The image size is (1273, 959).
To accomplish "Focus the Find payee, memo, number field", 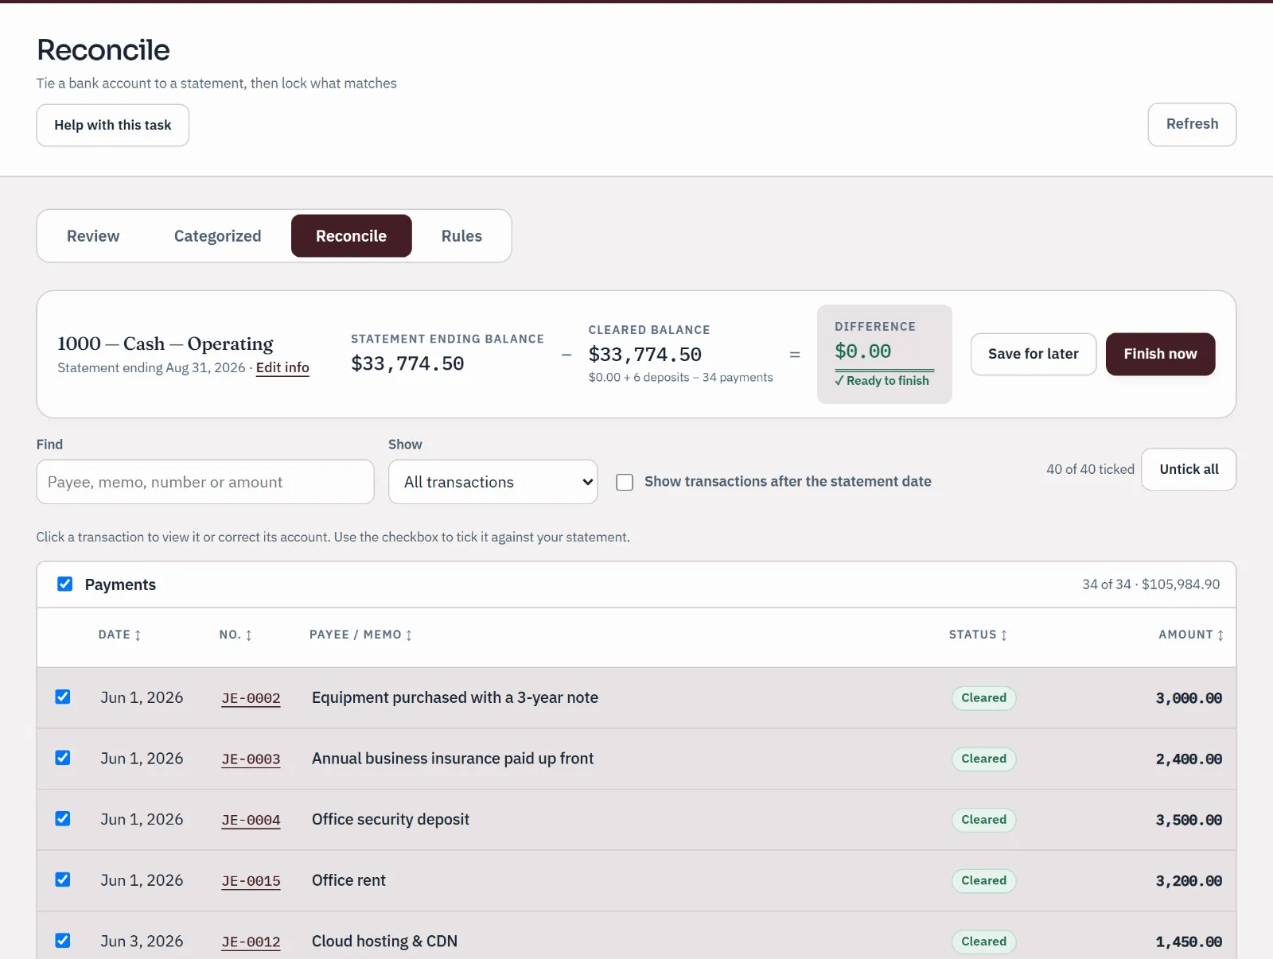I will click(205, 482).
